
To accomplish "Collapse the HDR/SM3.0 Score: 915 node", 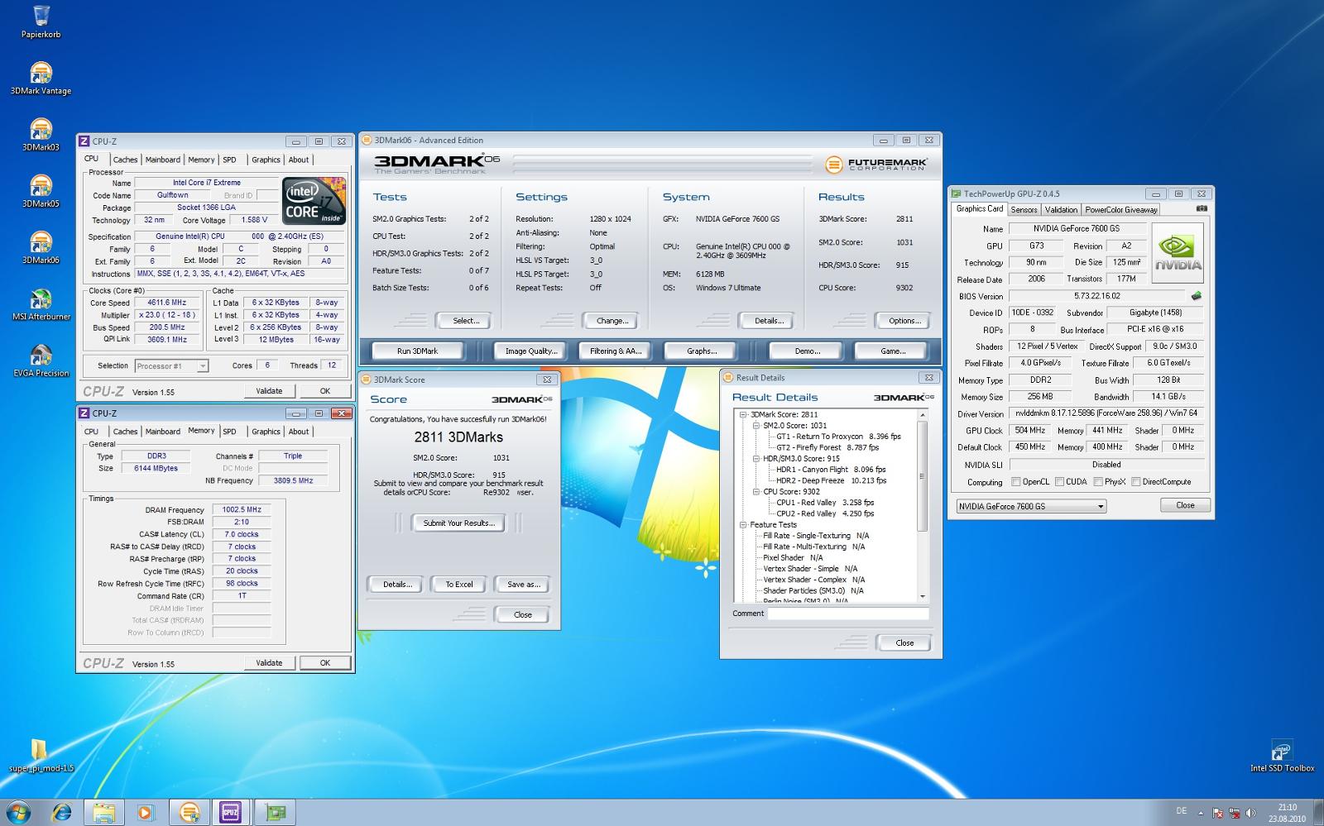I will [756, 458].
